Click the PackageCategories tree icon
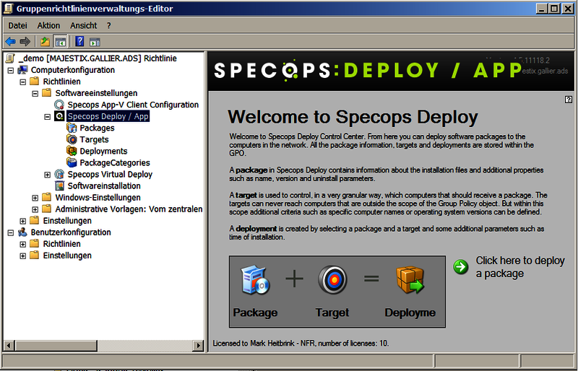This screenshot has height=371, width=578. click(72, 162)
